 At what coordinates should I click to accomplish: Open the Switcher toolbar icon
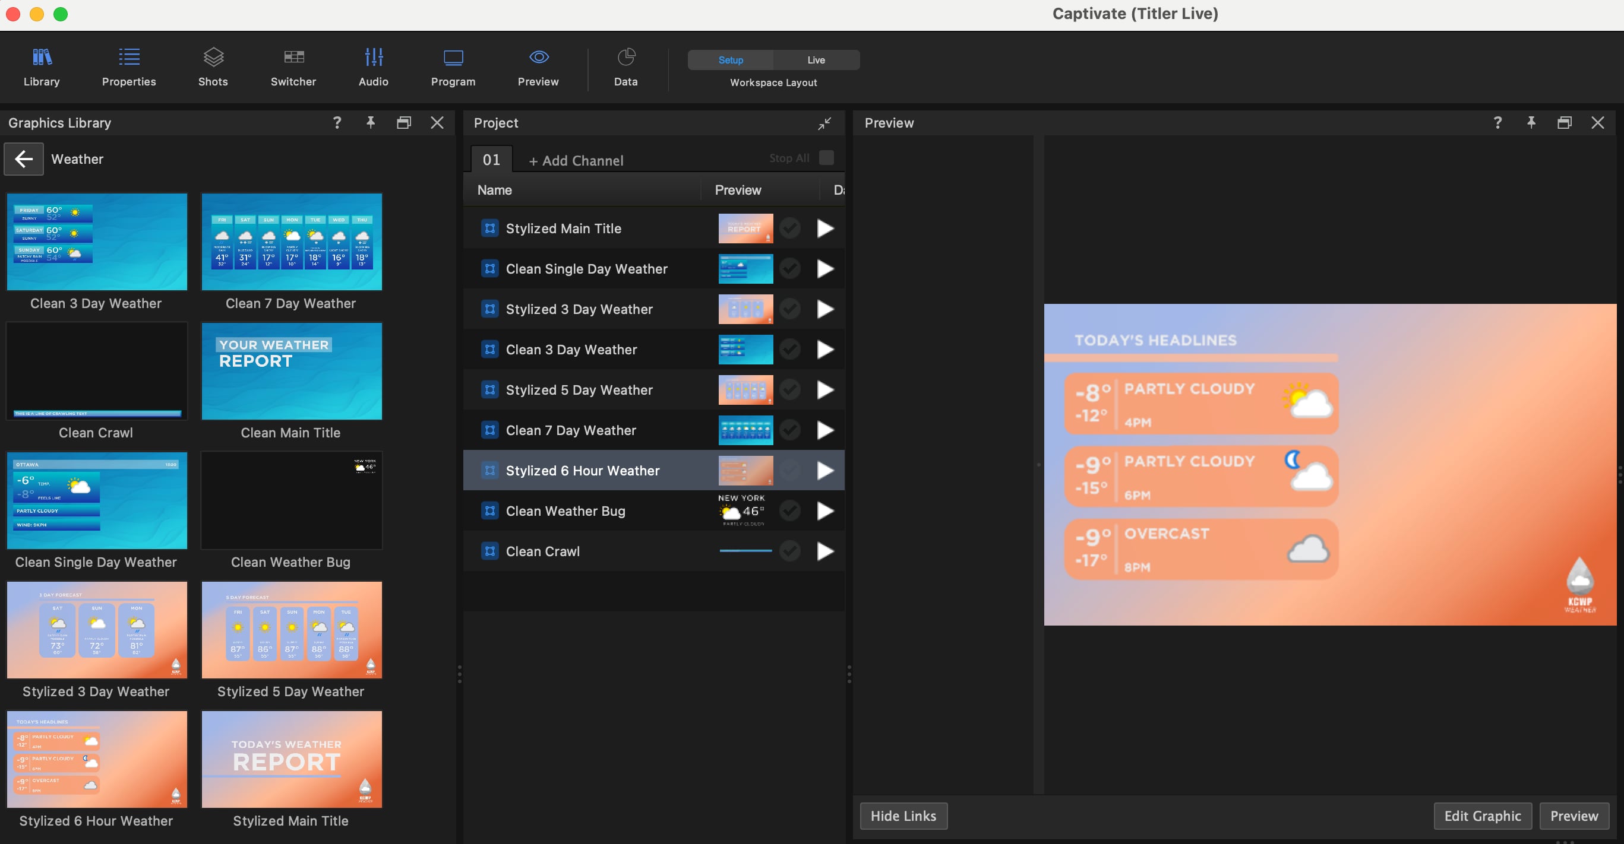(x=293, y=66)
